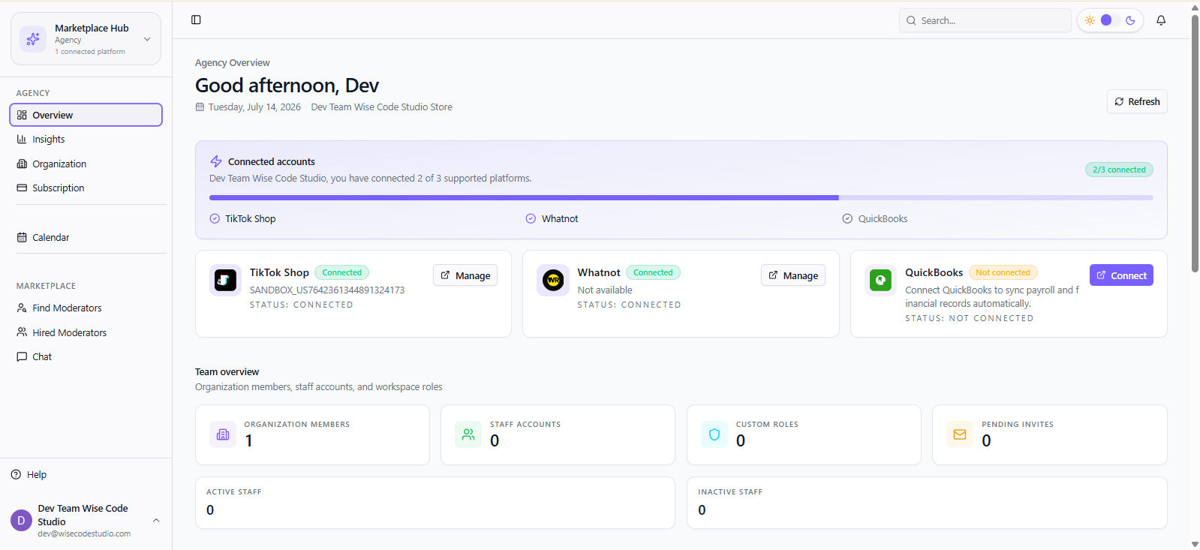This screenshot has height=550, width=1200.
Task: Click the Staff Accounts card icon
Action: (x=468, y=434)
